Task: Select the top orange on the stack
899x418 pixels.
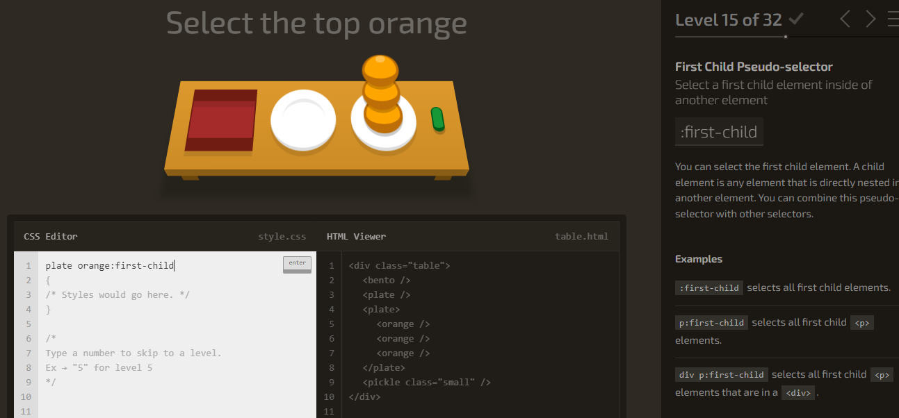Action: [x=379, y=66]
